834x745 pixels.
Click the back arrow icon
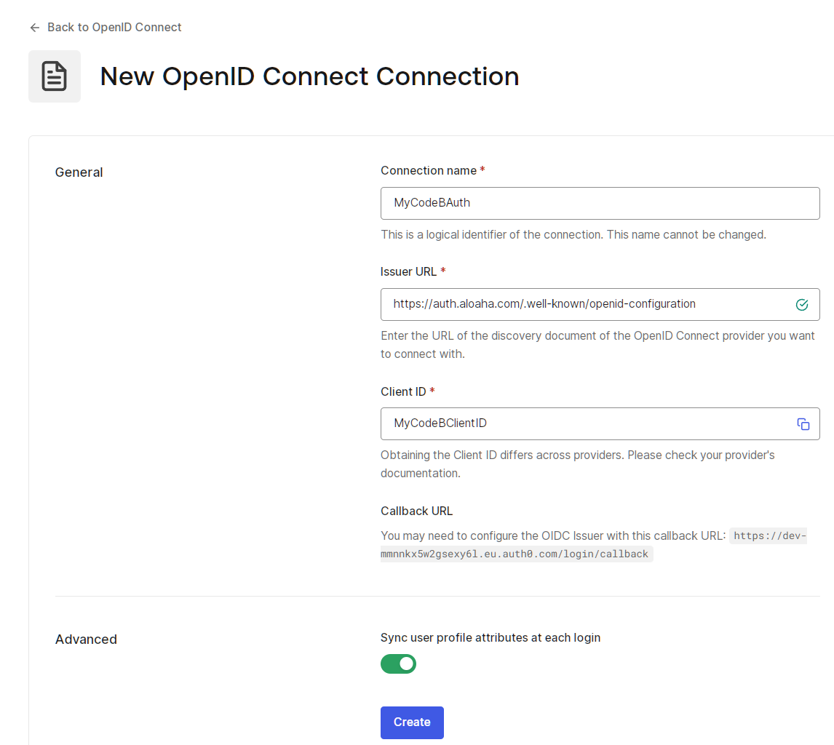click(x=35, y=28)
